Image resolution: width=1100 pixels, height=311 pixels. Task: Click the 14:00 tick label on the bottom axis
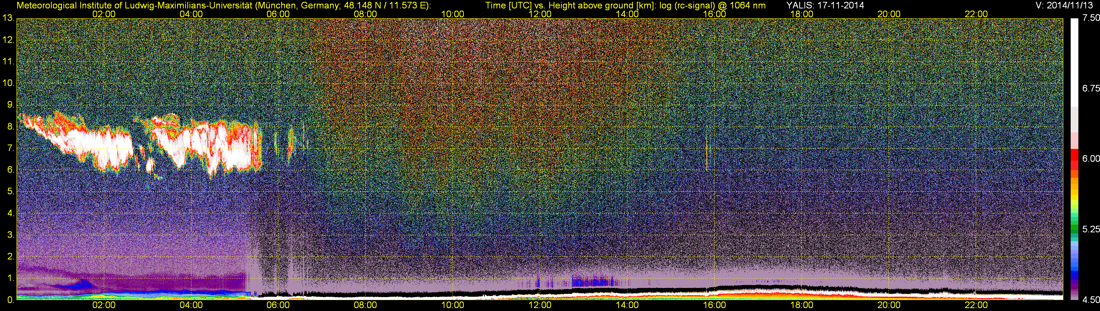click(627, 306)
